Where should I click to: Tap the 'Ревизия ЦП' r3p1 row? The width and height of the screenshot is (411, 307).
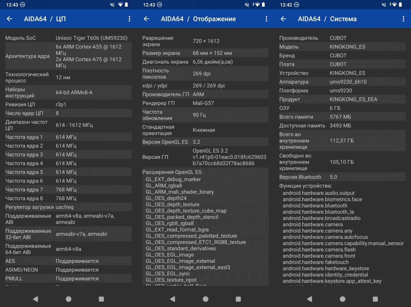coord(68,104)
